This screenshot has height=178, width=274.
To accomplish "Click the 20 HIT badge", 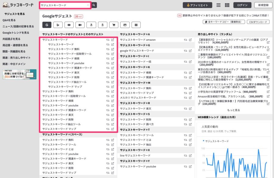I will [x=79, y=16].
